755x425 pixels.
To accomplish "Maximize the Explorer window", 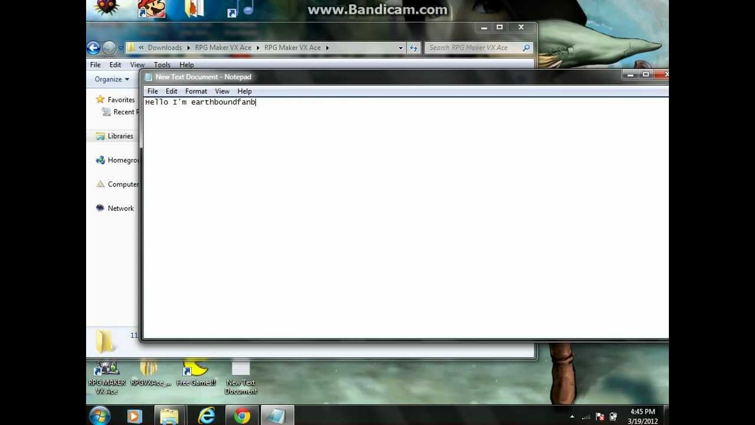I will 500,27.
